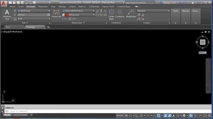
Task: Click the Open file icon in Quick Access toolbar
Action: (14, 3)
